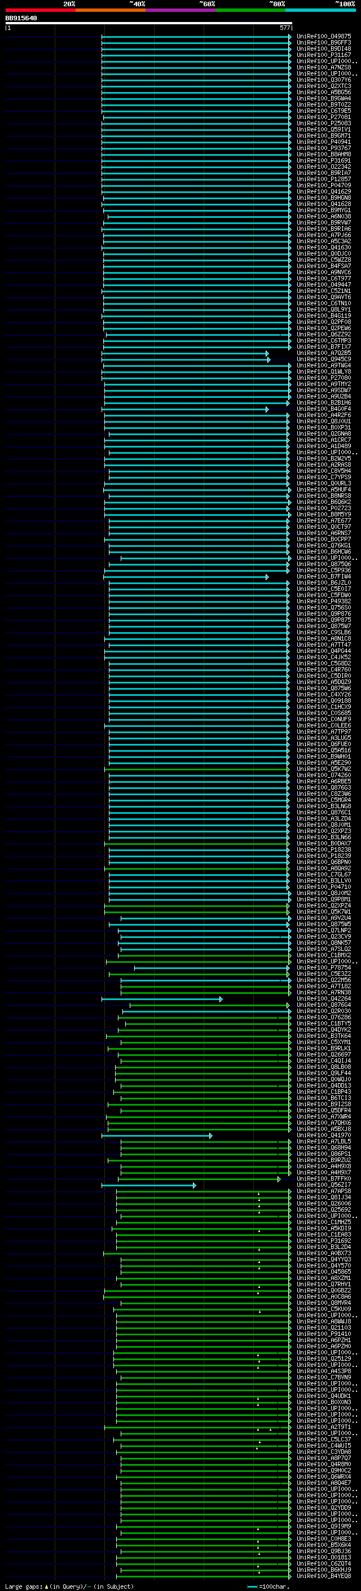Image resolution: width=361 pixels, height=1591 pixels.
Task: Click the purple ~60% identity color swatch
Action: (x=181, y=10)
